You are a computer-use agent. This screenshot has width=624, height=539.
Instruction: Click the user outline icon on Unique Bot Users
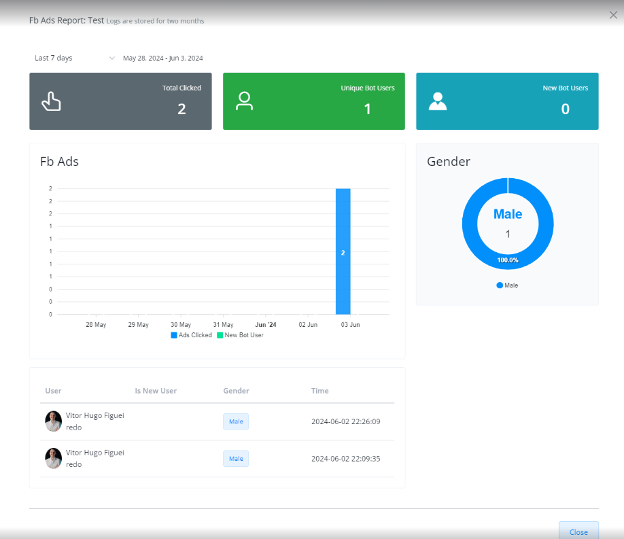pos(244,101)
